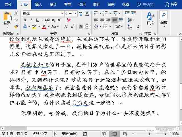Click the Cut scissors icon
This screenshot has width=182, height=137.
pyautogui.click(x=16, y=14)
